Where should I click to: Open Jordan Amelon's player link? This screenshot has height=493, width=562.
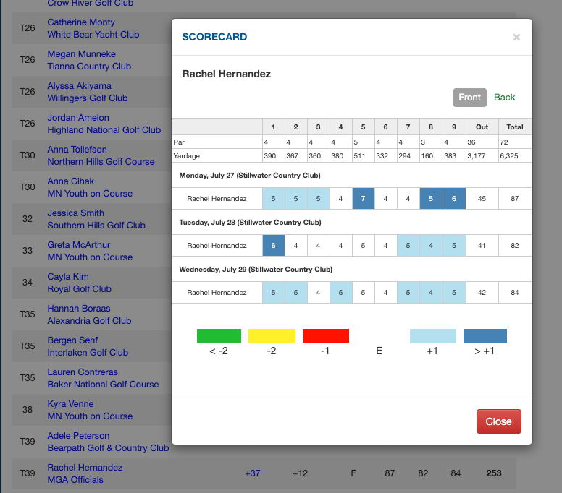pos(78,118)
